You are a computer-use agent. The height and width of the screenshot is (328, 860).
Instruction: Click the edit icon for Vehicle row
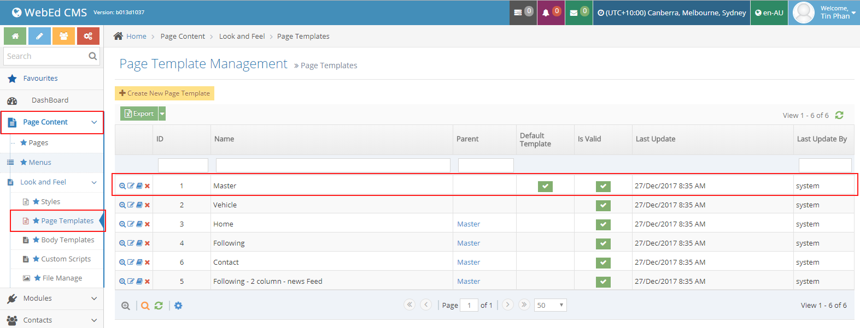[x=131, y=205]
